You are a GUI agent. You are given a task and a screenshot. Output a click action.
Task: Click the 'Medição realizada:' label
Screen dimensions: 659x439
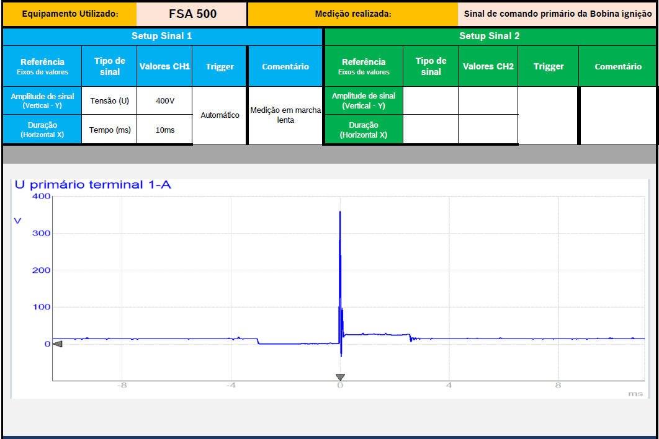point(353,14)
